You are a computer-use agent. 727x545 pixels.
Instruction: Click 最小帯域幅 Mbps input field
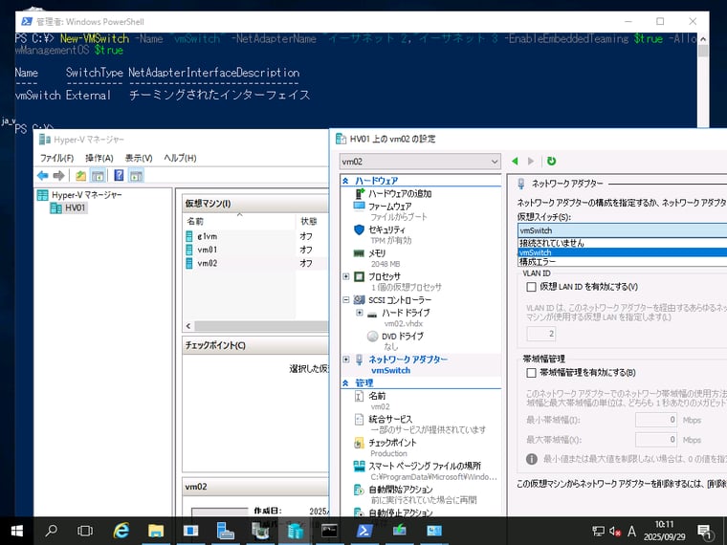[656, 420]
